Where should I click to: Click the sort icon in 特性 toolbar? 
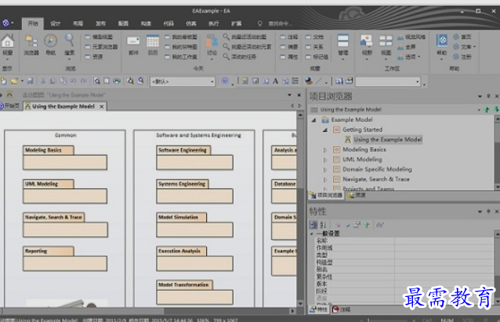click(323, 225)
